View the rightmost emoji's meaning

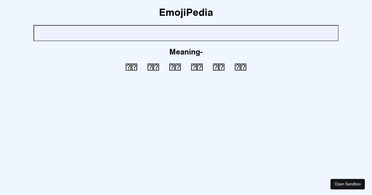pos(240,67)
